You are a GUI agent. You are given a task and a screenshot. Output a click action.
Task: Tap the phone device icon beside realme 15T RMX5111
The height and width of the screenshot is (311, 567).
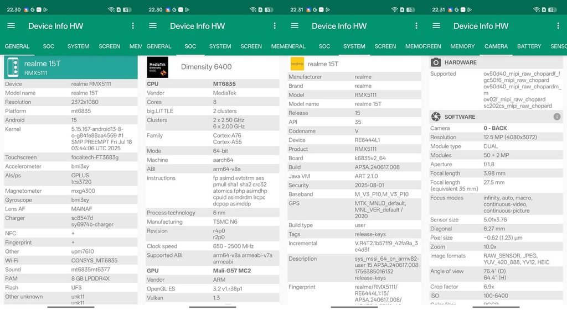pos(13,67)
